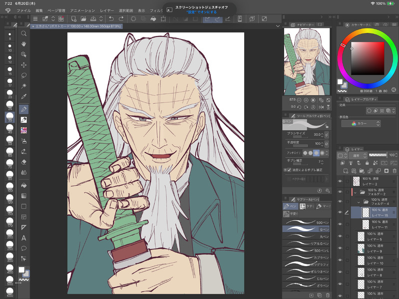Screen dimensions: 399x299
Task: Select the Hand move tool
Action: 23,43
